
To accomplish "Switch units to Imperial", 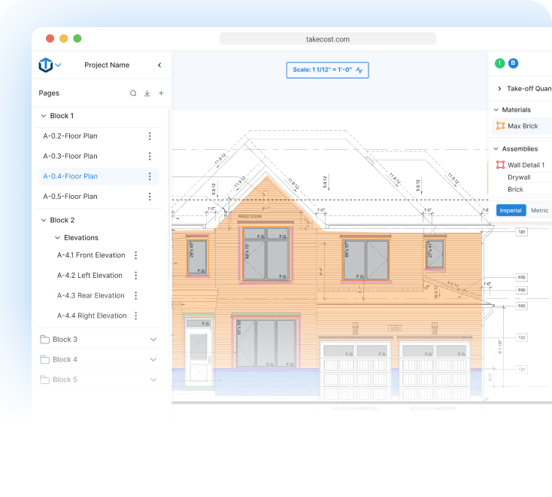I will 511,210.
